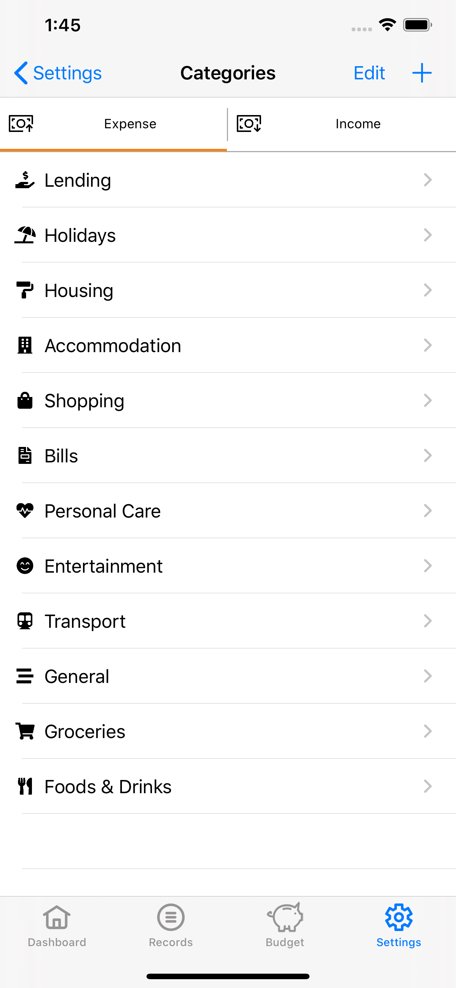The image size is (456, 988).
Task: Expand the Accommodation row chevron
Action: click(x=428, y=346)
